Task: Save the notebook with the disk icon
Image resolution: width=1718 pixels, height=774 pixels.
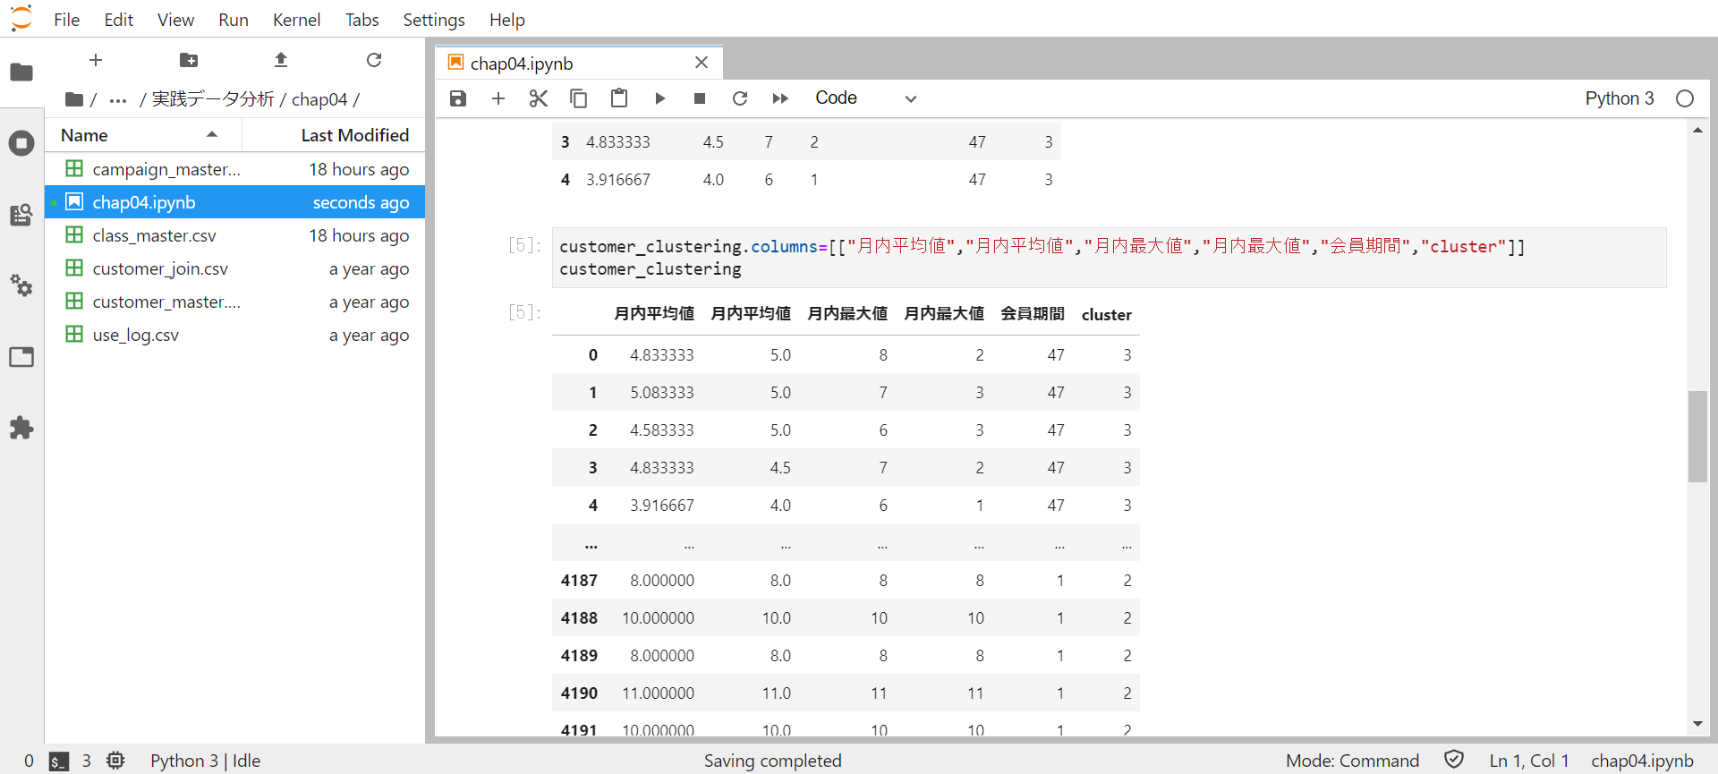Action: coord(458,98)
